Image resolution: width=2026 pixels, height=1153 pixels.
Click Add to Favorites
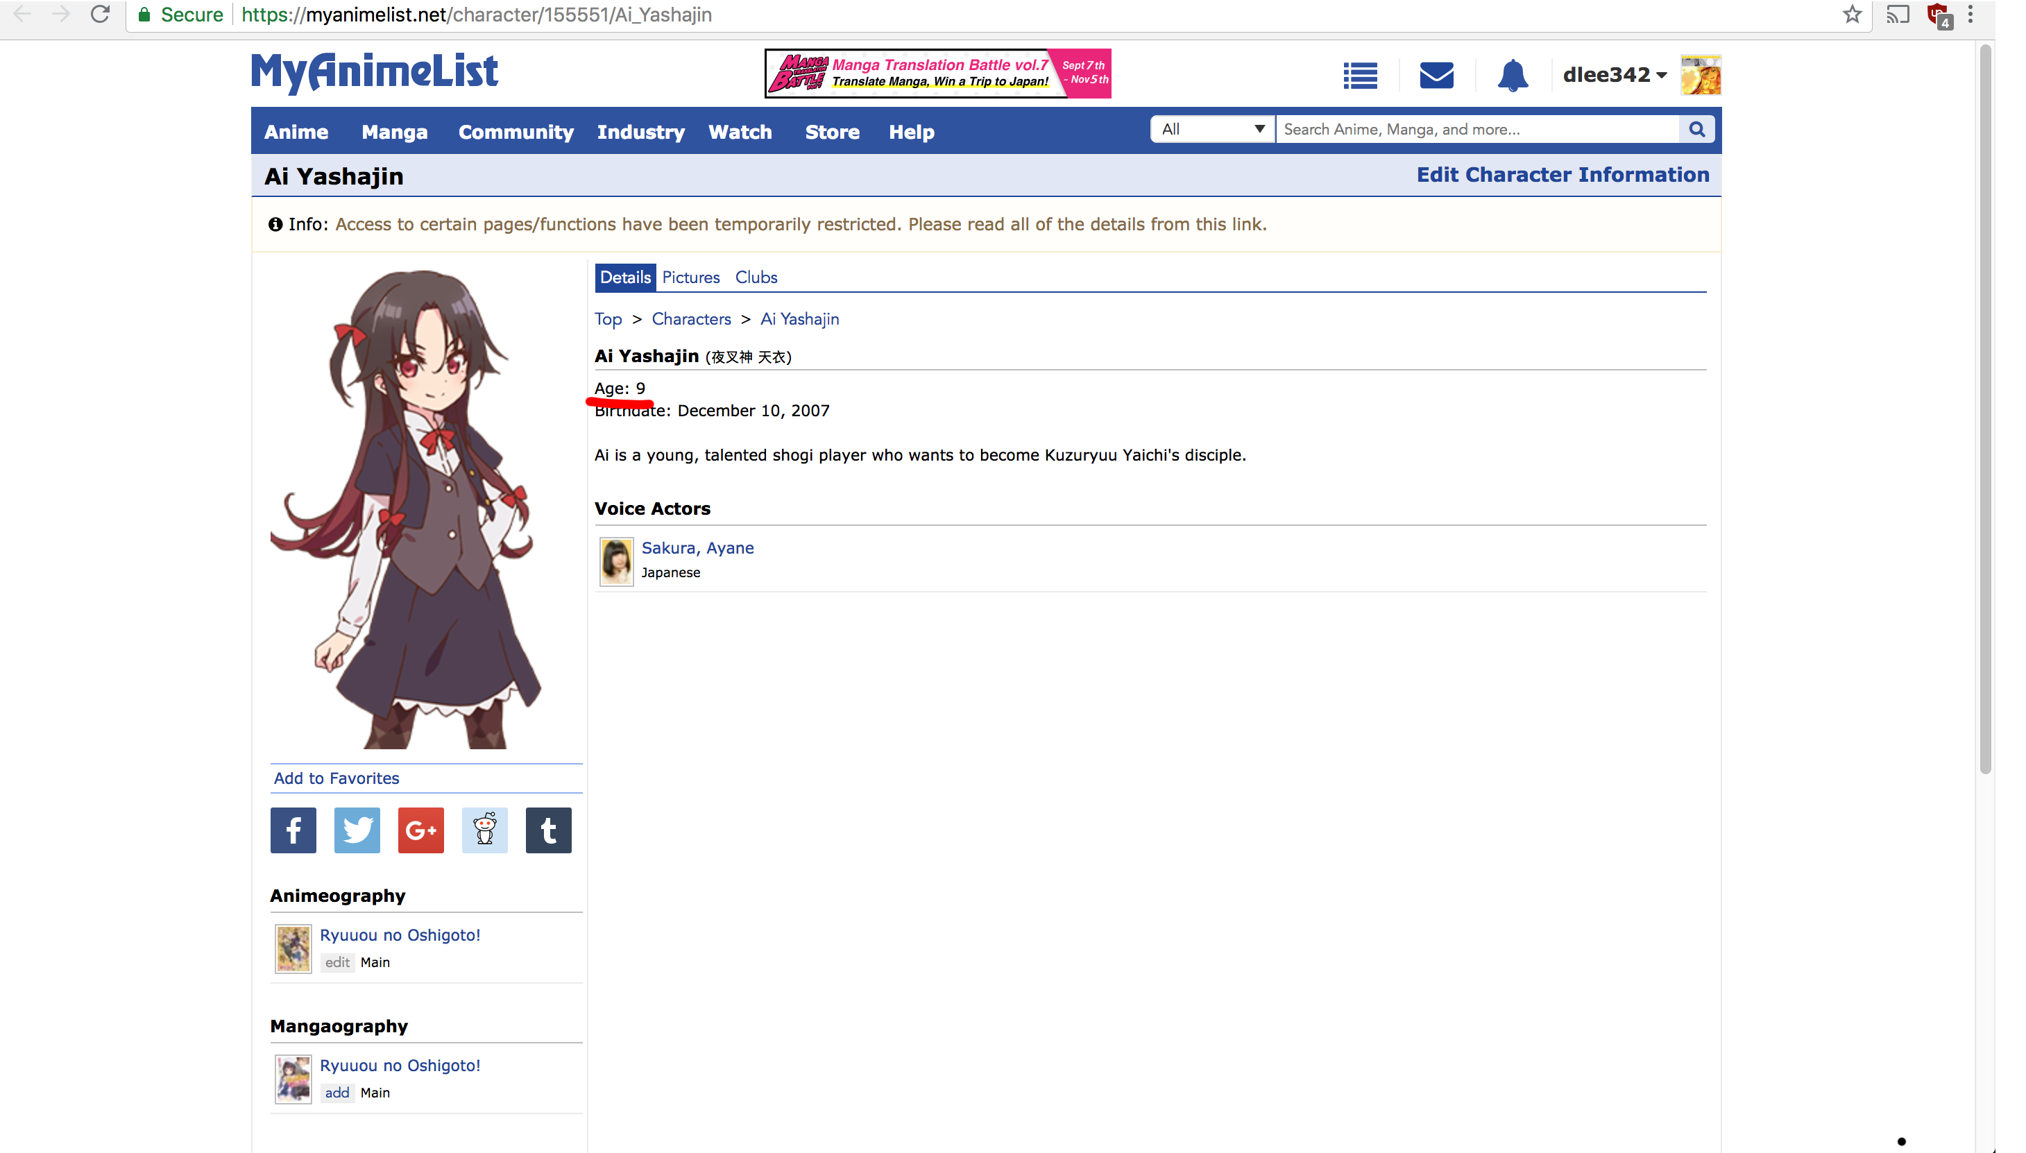(337, 778)
